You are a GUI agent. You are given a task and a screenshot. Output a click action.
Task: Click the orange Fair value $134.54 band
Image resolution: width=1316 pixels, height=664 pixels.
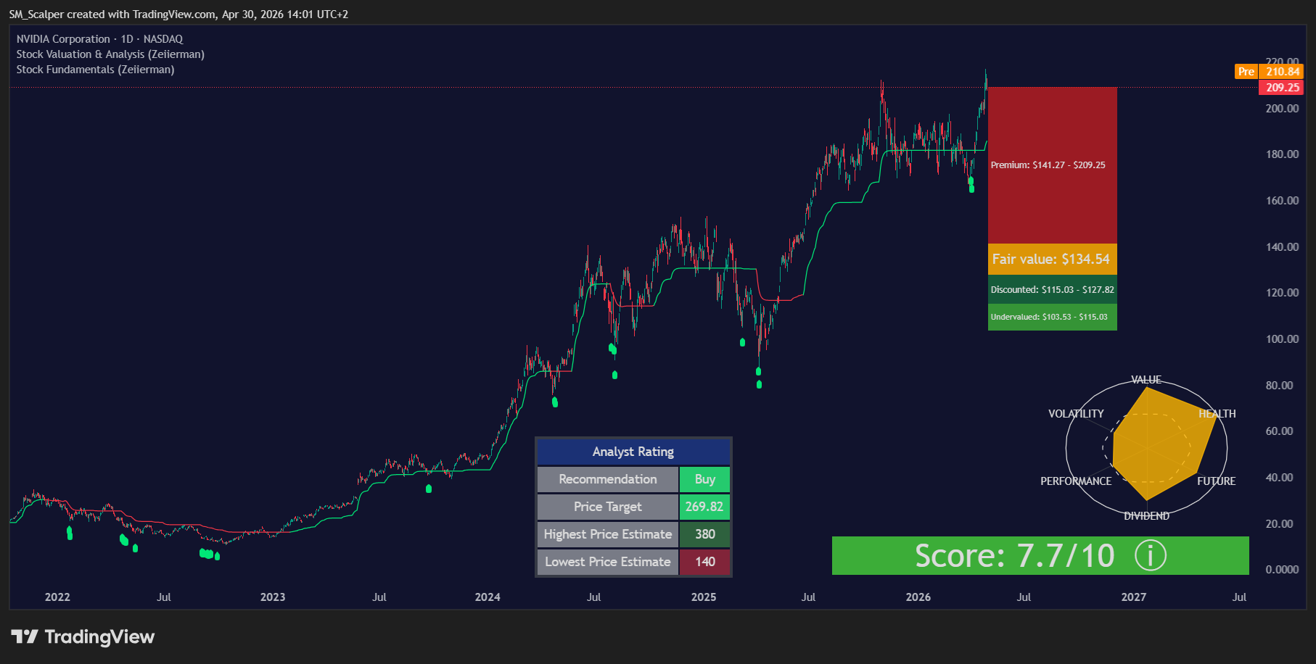pyautogui.click(x=1052, y=260)
